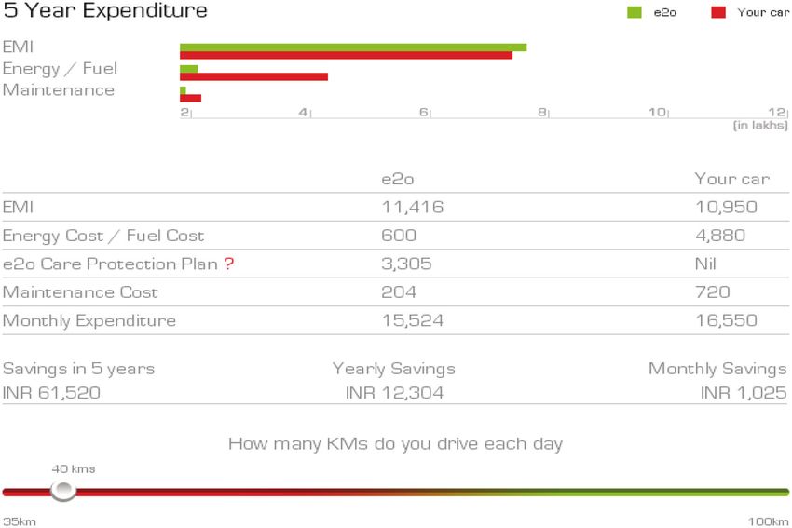Image resolution: width=792 pixels, height=528 pixels.
Task: Click the Monthly Savings amount INR 1,025
Action: pyautogui.click(x=743, y=393)
